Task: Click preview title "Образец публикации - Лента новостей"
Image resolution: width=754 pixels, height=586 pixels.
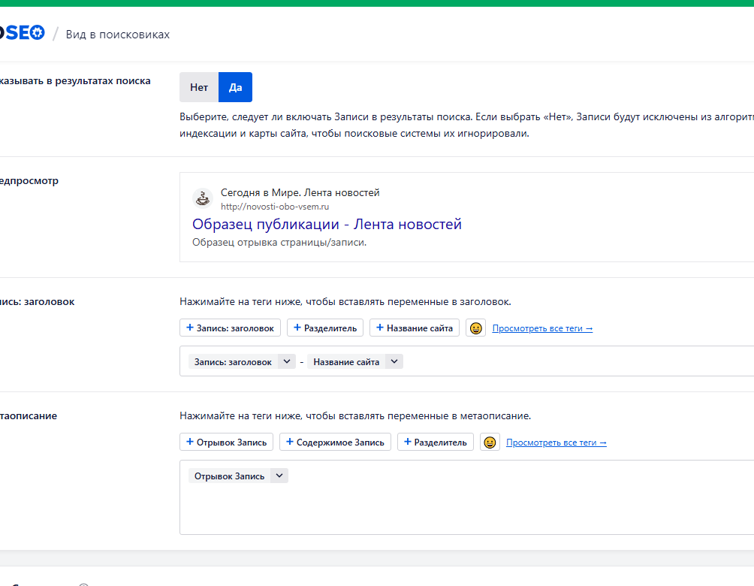Action: [x=327, y=224]
